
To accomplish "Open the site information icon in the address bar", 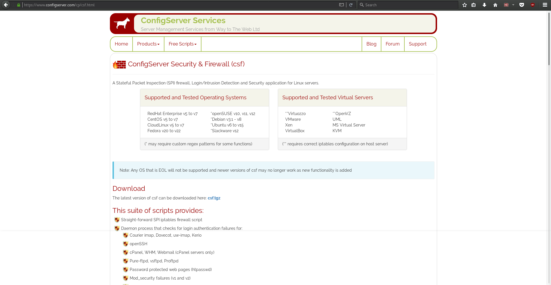I will (x=13, y=5).
